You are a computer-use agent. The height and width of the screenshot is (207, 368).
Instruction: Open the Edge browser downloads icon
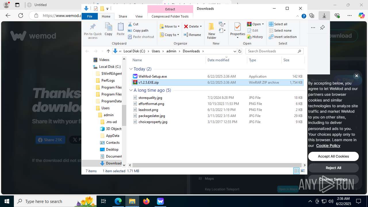tap(324, 16)
